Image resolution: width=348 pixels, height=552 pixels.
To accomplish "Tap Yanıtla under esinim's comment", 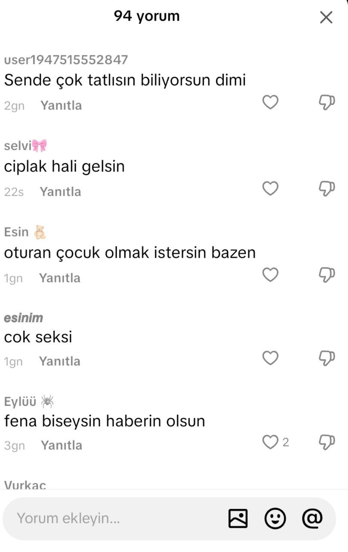I will (x=60, y=361).
